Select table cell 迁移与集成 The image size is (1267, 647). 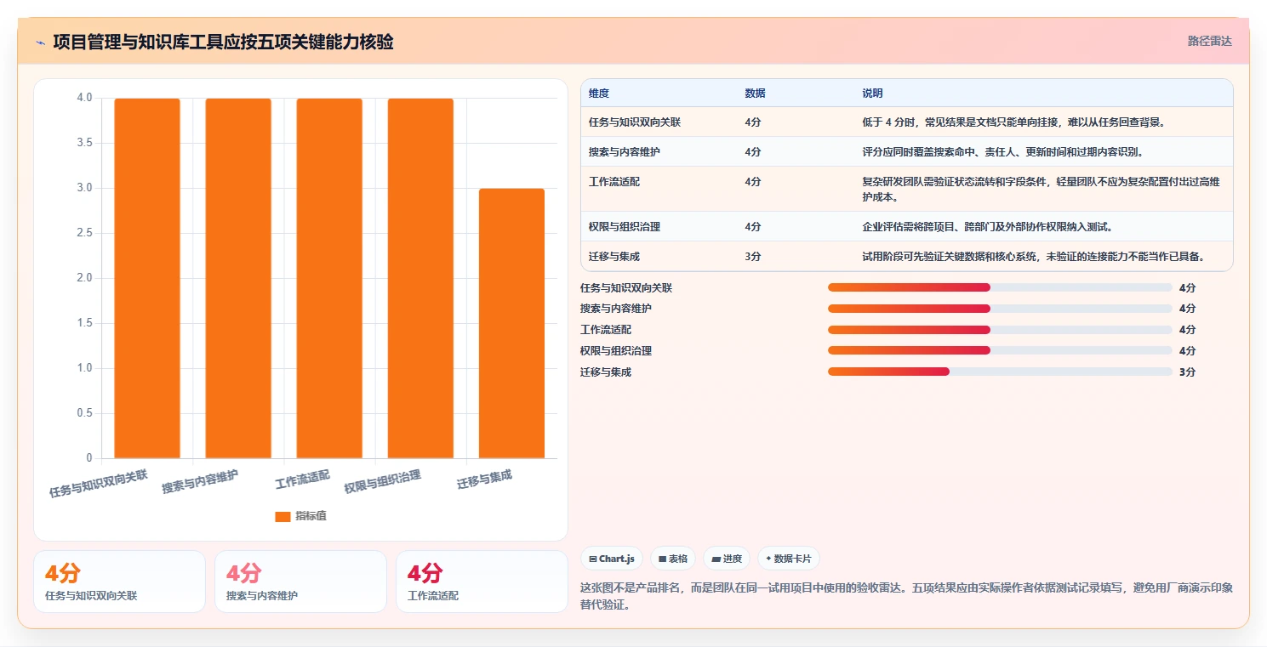coord(614,257)
